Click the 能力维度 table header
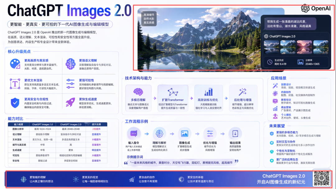Viewport: 336px width, 189px height. (18, 125)
